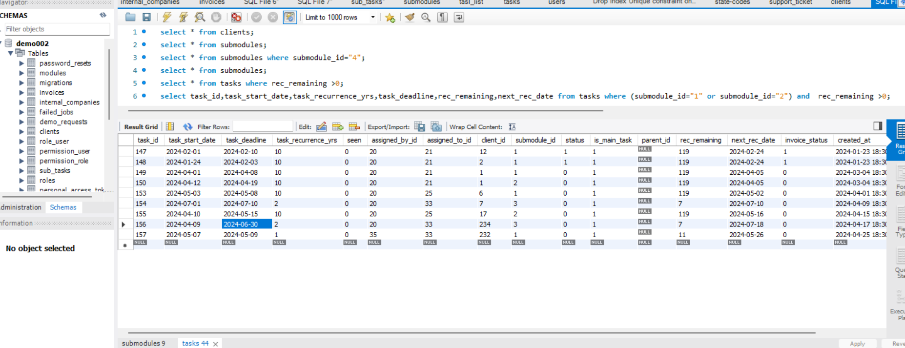
Task: Sort by the client_id column header
Action: (x=493, y=140)
